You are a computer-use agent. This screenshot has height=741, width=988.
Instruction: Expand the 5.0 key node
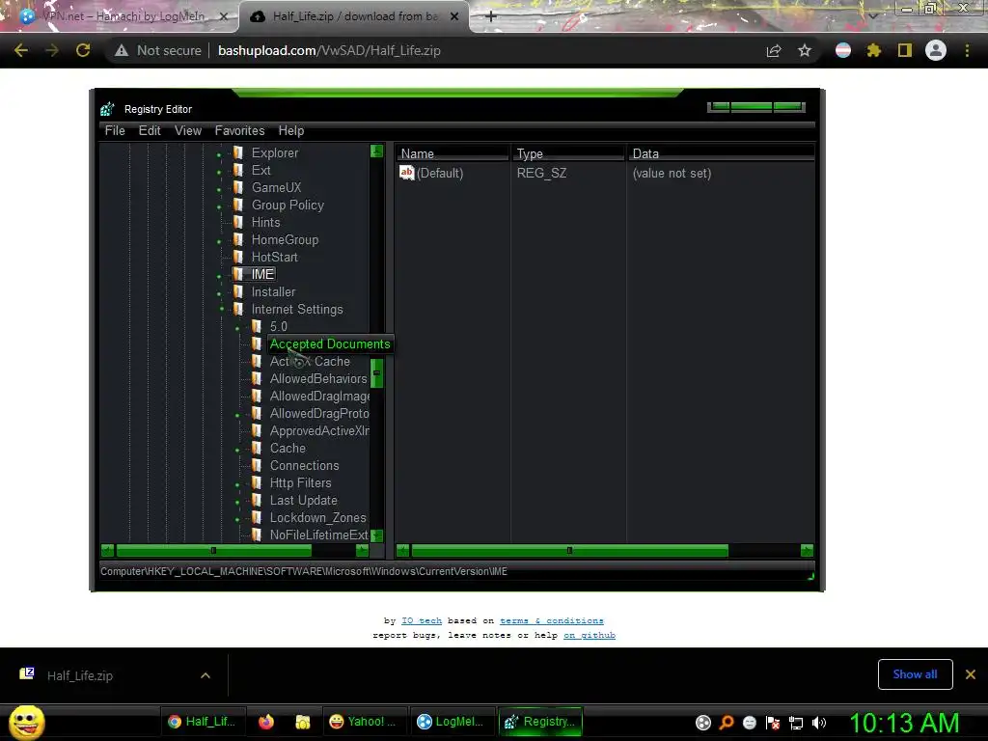[x=237, y=328]
